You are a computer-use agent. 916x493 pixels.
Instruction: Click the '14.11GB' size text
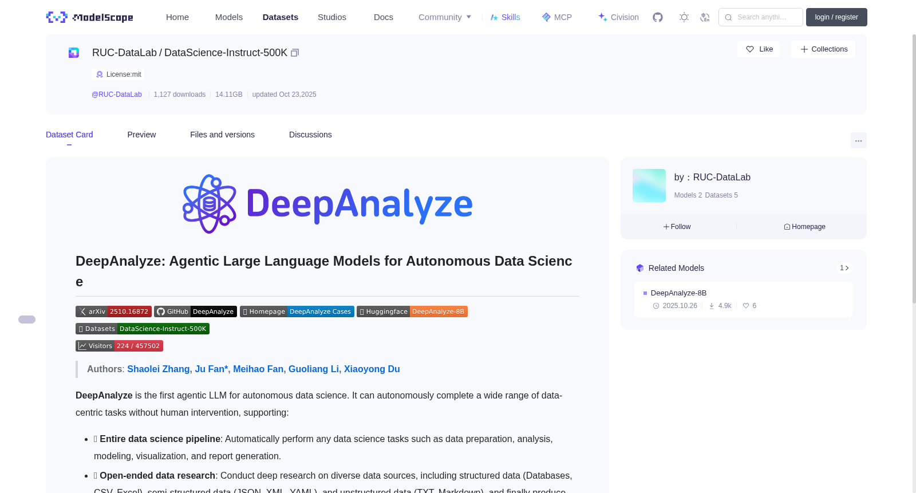click(x=229, y=94)
